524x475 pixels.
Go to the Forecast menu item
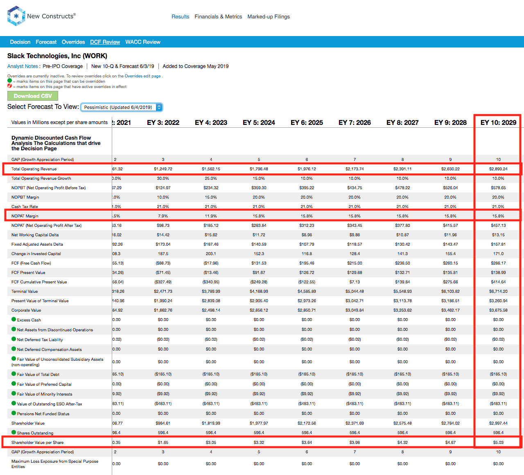[46, 42]
